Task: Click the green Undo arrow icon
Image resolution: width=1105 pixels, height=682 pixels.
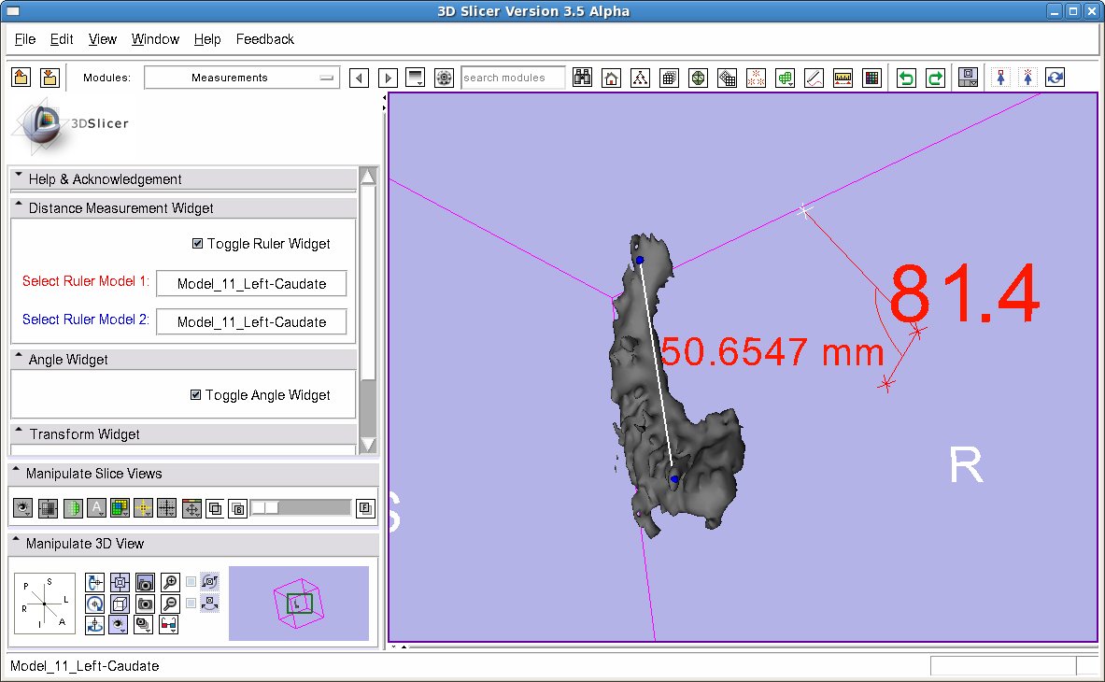Action: coord(905,78)
